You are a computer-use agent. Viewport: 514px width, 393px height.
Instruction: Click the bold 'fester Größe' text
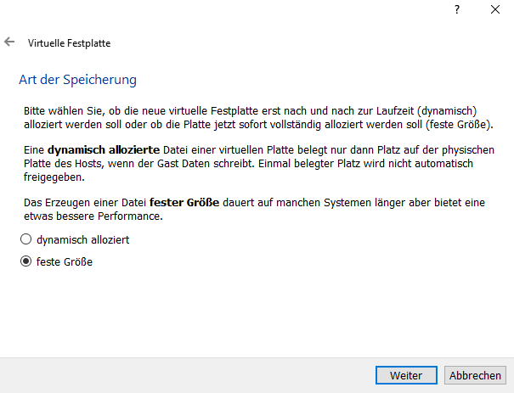pyautogui.click(x=184, y=203)
